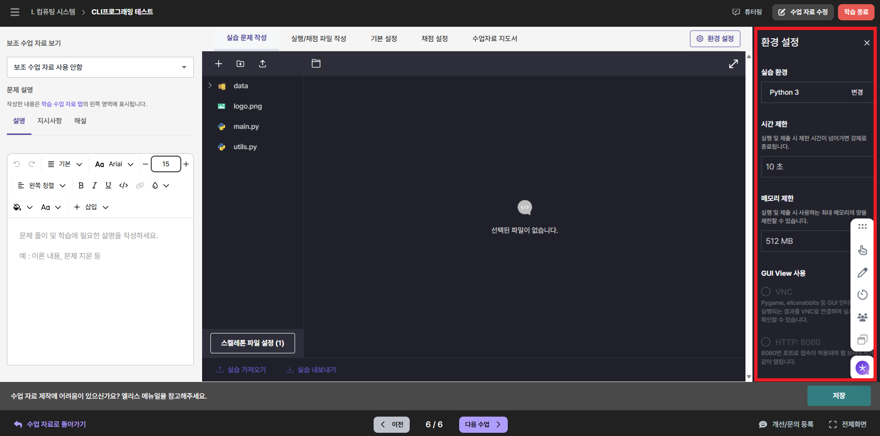Viewport: 880px width, 436px height.
Task: Open the 기본 paragraph style dropdown
Action: tap(65, 164)
